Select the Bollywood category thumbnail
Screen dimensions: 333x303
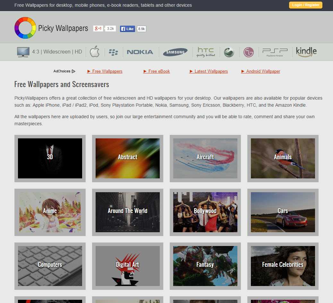205,212
